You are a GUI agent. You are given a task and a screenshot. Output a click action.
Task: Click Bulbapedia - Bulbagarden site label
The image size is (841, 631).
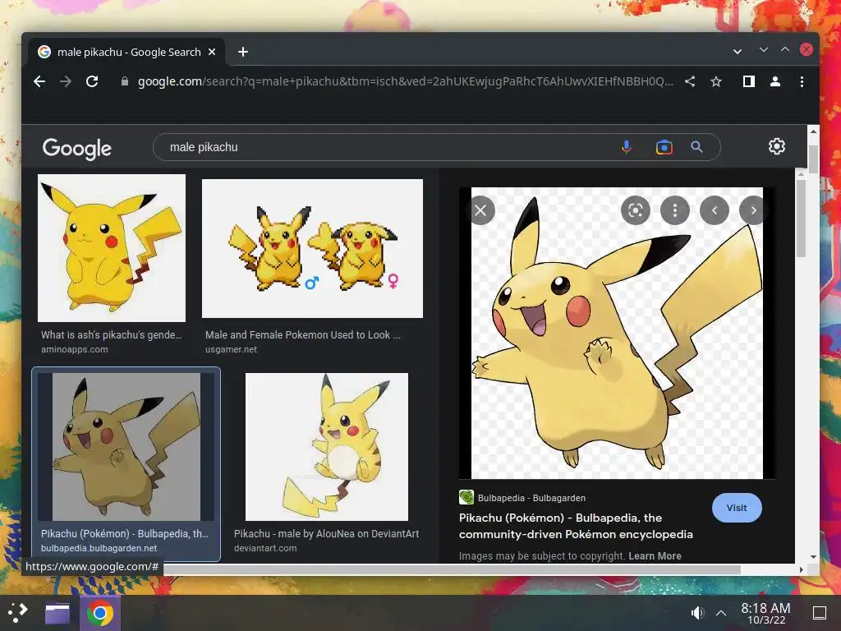point(531,498)
